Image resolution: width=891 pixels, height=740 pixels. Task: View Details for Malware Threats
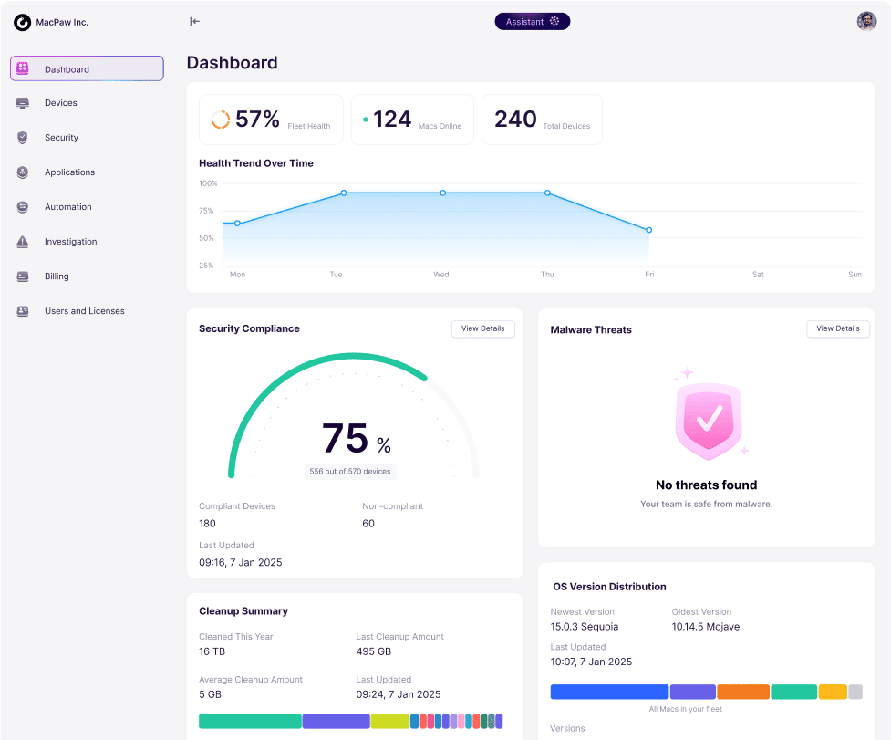pos(838,328)
